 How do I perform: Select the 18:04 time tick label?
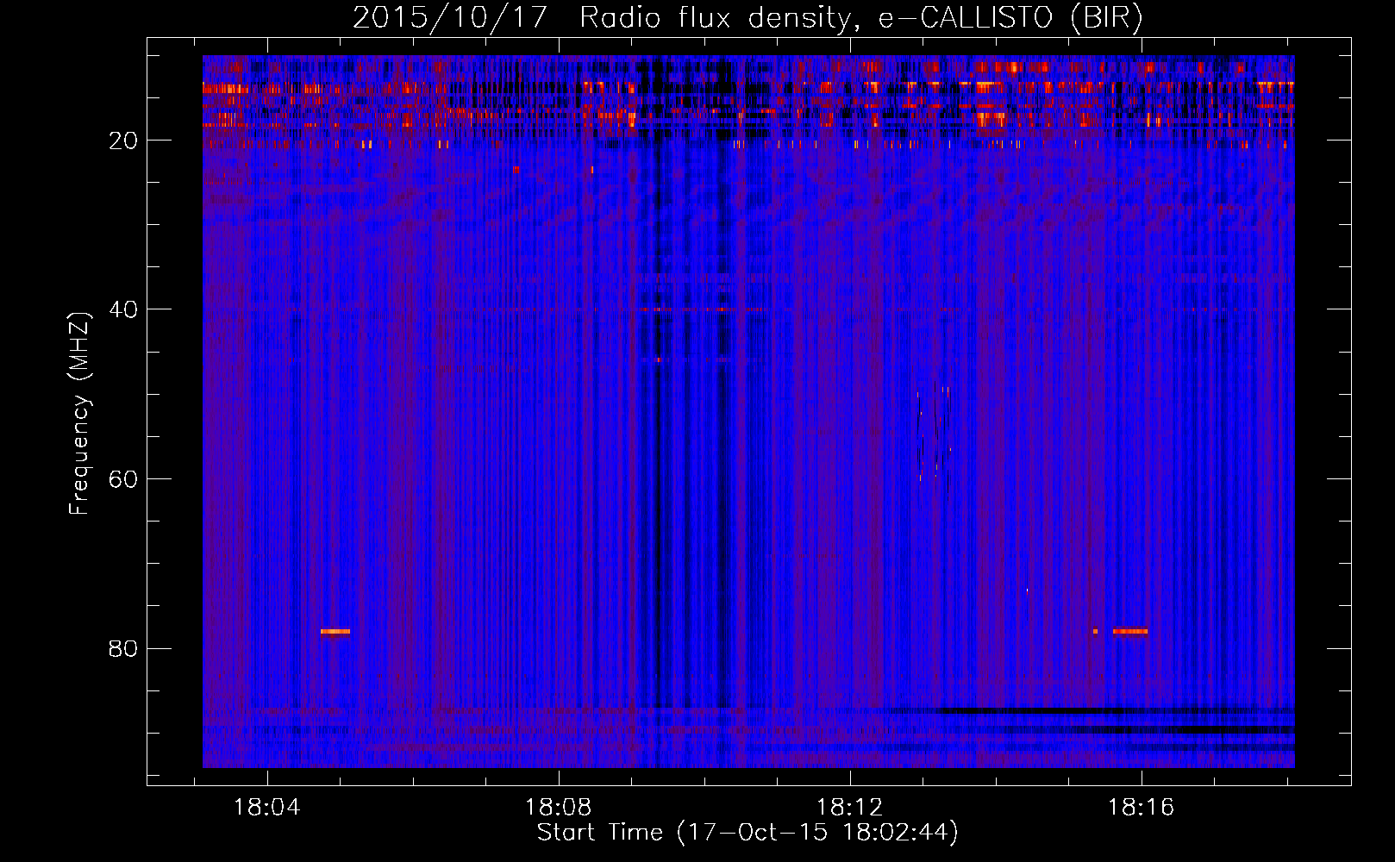tap(267, 808)
